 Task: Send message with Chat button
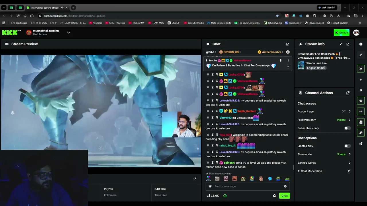pyautogui.click(x=284, y=196)
